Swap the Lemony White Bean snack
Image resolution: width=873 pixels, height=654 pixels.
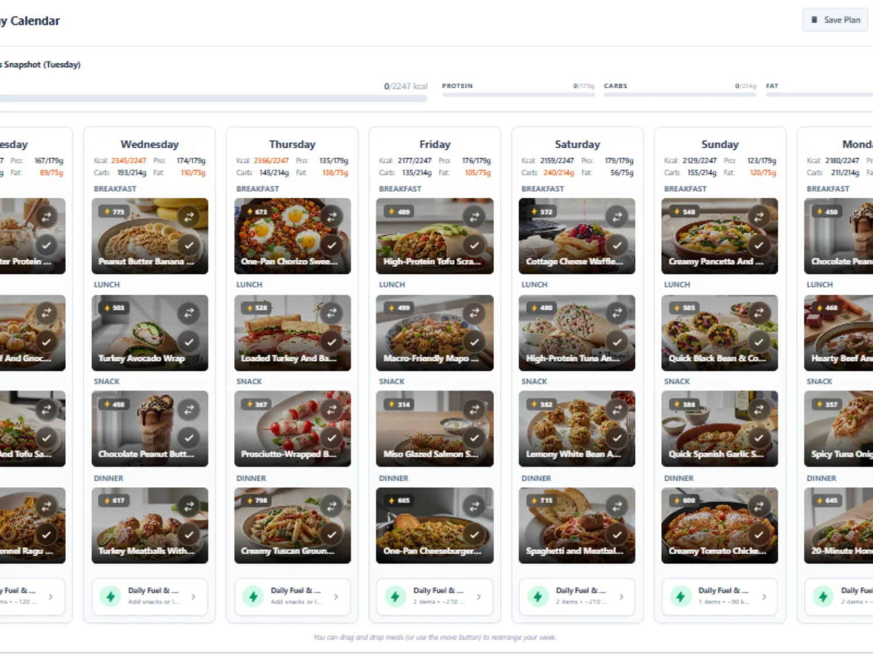click(x=617, y=409)
